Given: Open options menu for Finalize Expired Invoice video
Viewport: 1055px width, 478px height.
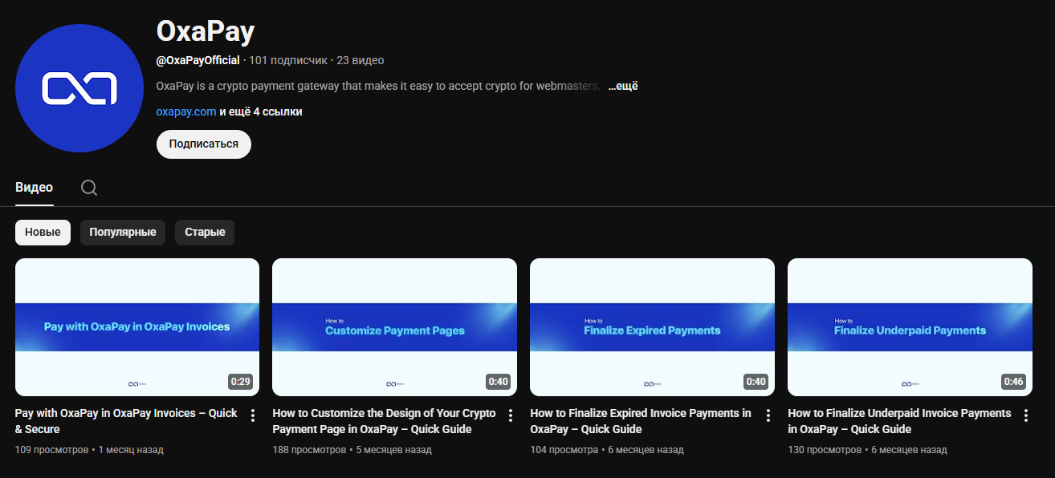Looking at the screenshot, I should 768,415.
